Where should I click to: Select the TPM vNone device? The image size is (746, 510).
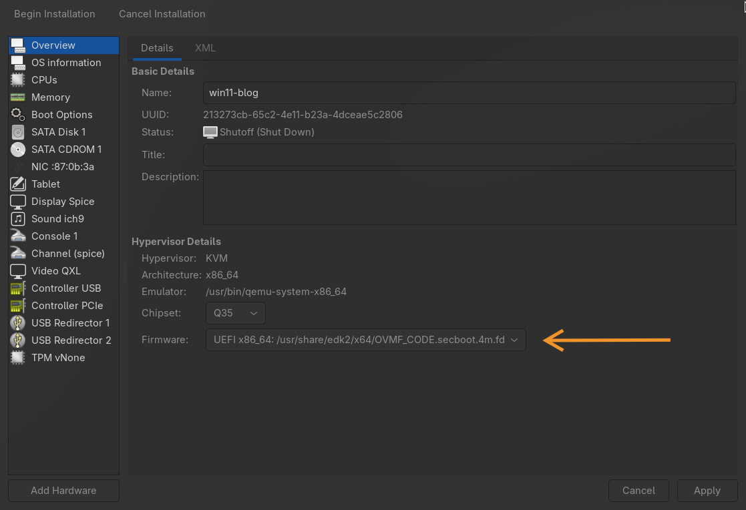pyautogui.click(x=59, y=357)
